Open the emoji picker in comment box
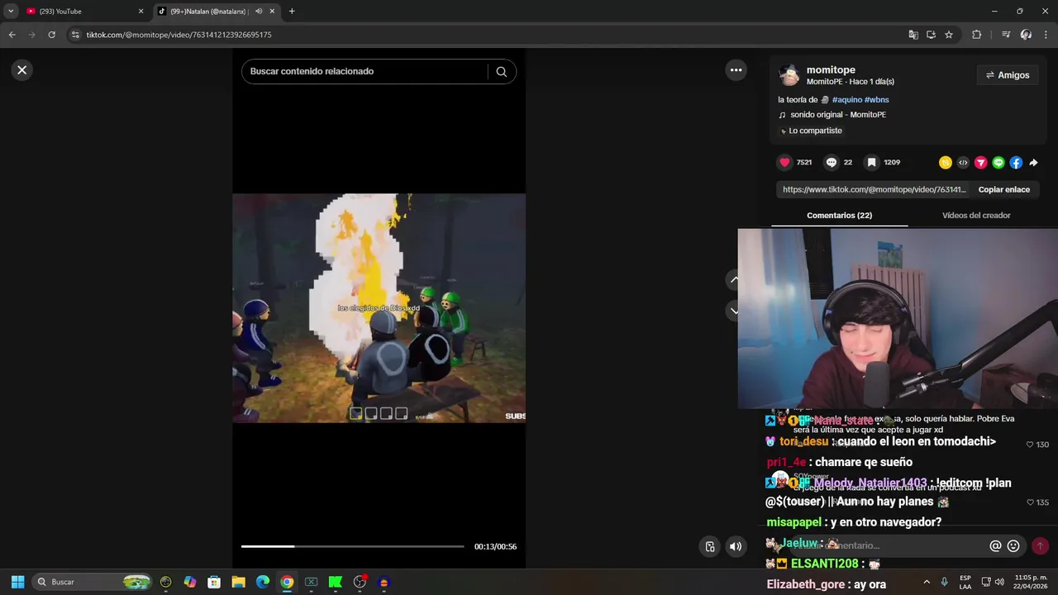 1013,546
